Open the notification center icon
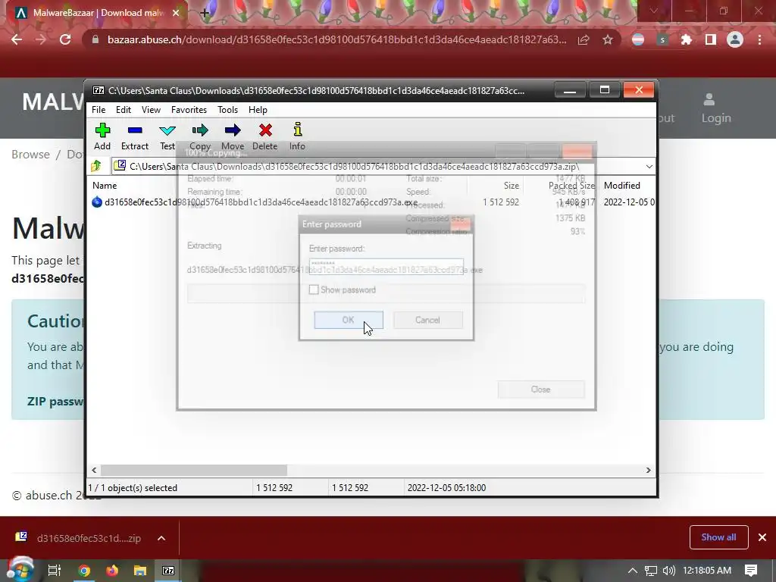 pyautogui.click(x=751, y=571)
